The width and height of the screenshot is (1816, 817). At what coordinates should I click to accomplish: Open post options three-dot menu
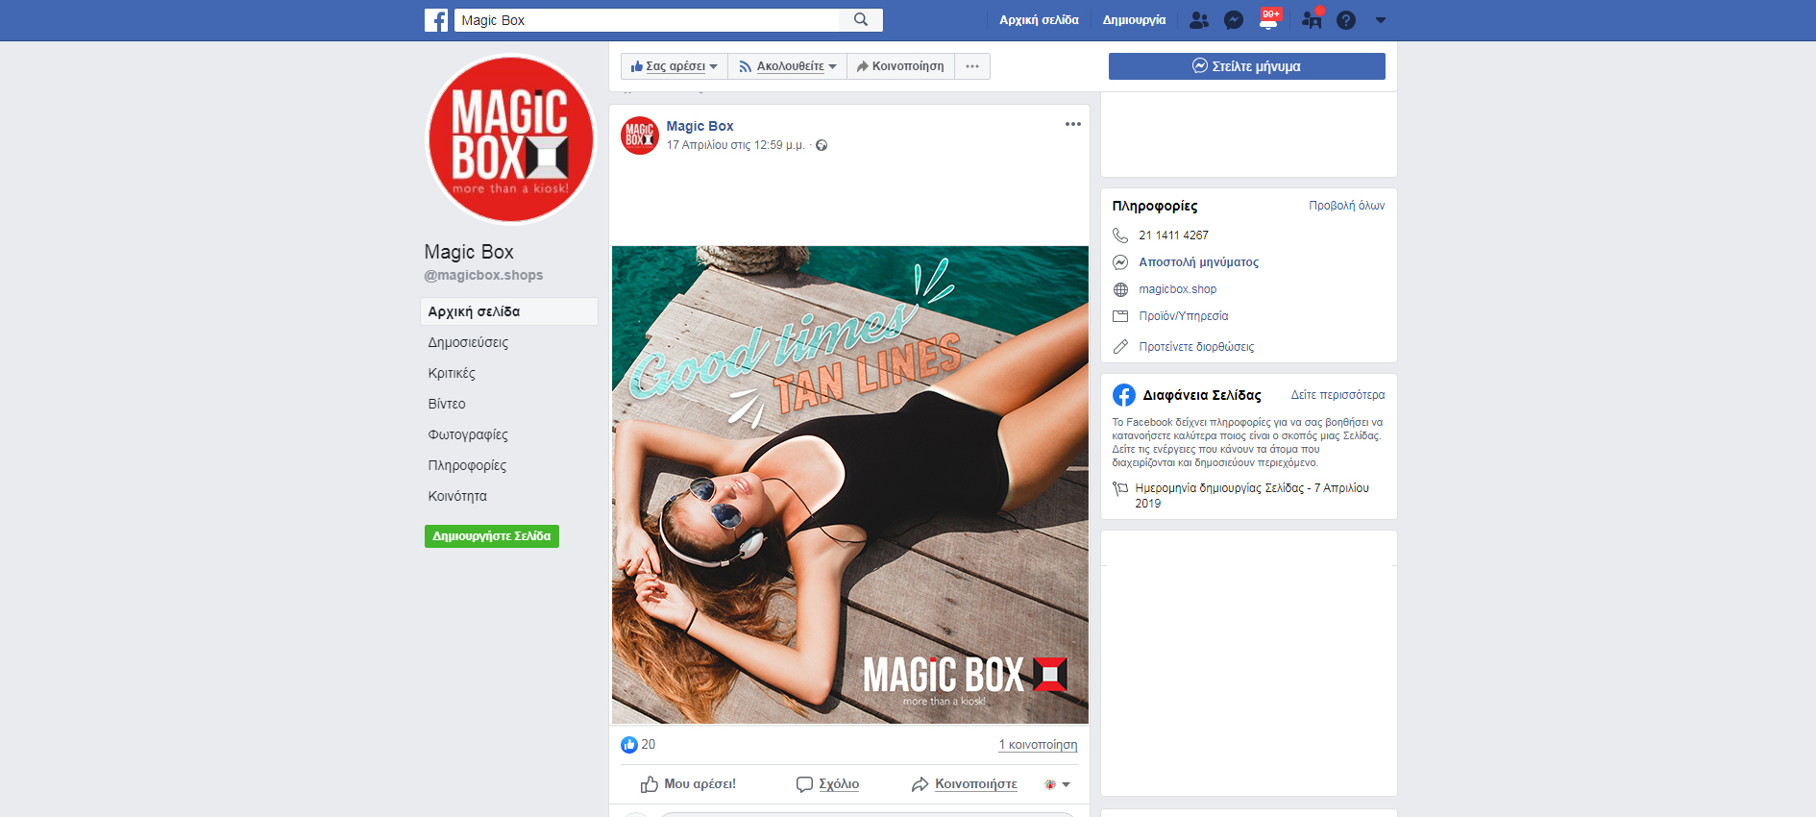point(1072,124)
